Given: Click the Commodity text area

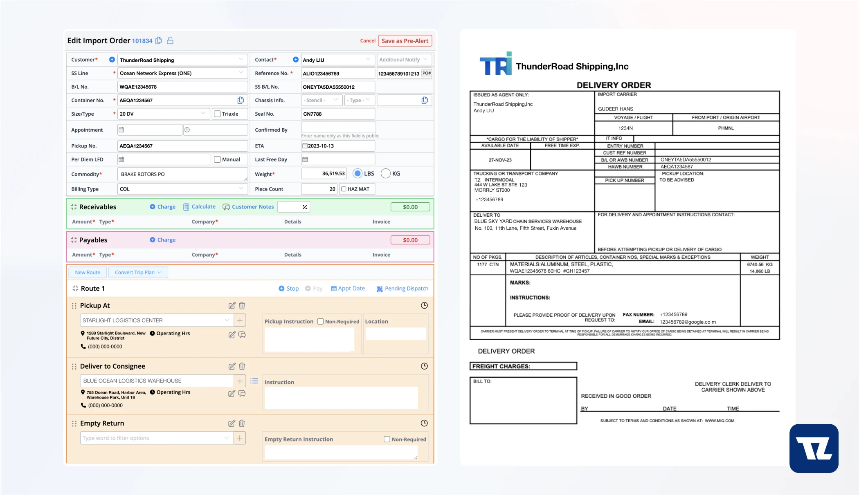Looking at the screenshot, I should coord(182,174).
